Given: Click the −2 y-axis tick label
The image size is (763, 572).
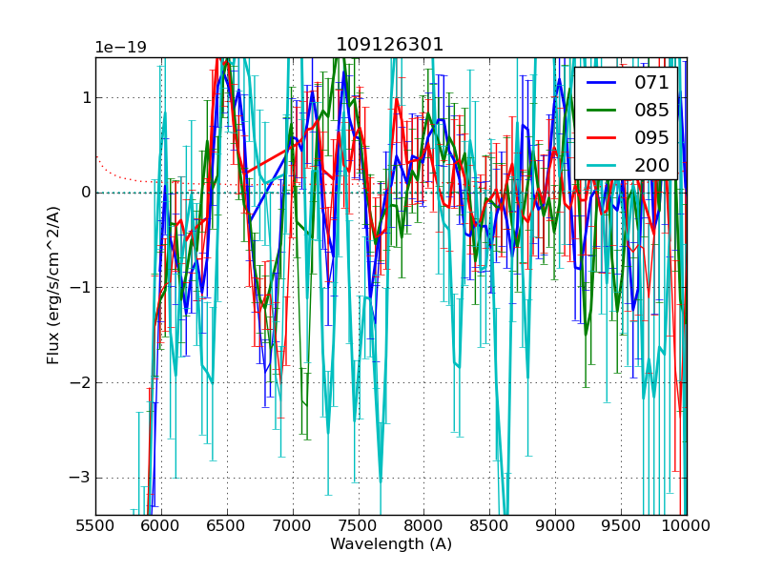Looking at the screenshot, I should click(78, 382).
